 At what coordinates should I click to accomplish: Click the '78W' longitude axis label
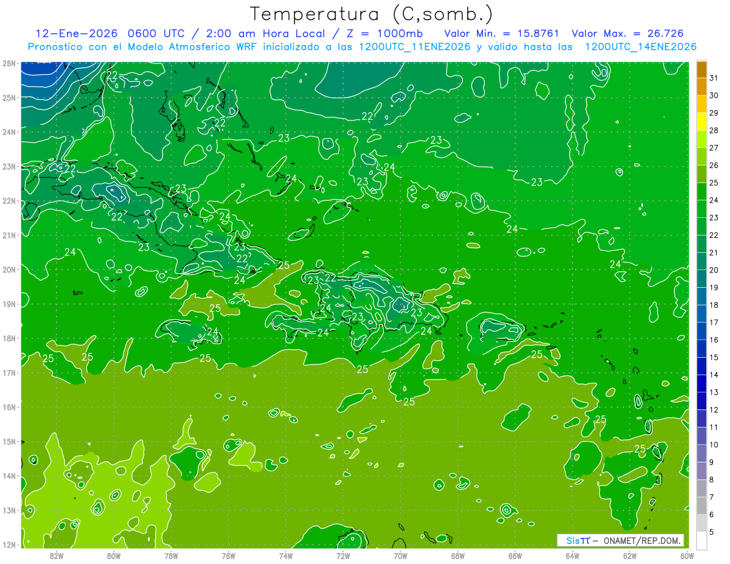(171, 555)
